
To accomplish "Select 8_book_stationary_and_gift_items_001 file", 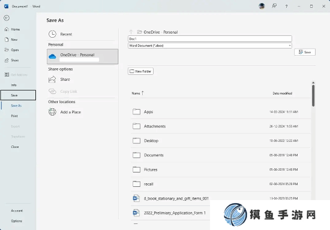I will (176, 198).
